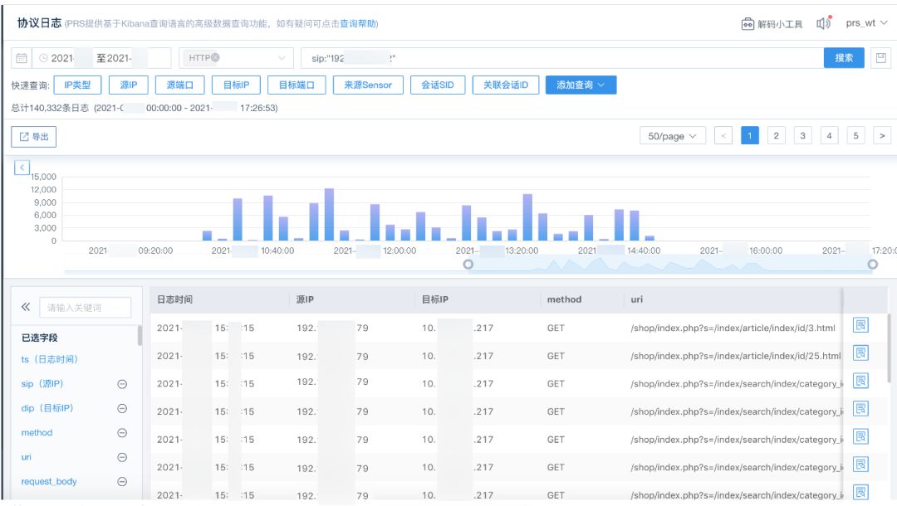Go to page 5

point(855,136)
